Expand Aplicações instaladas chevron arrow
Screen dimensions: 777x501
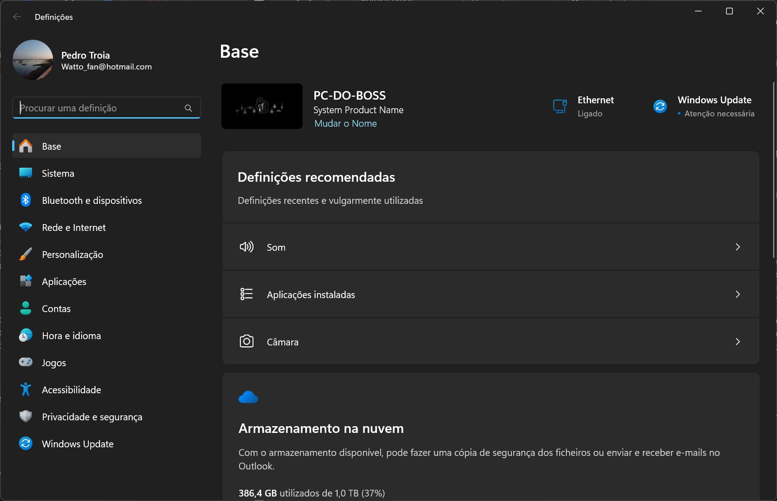coord(737,294)
